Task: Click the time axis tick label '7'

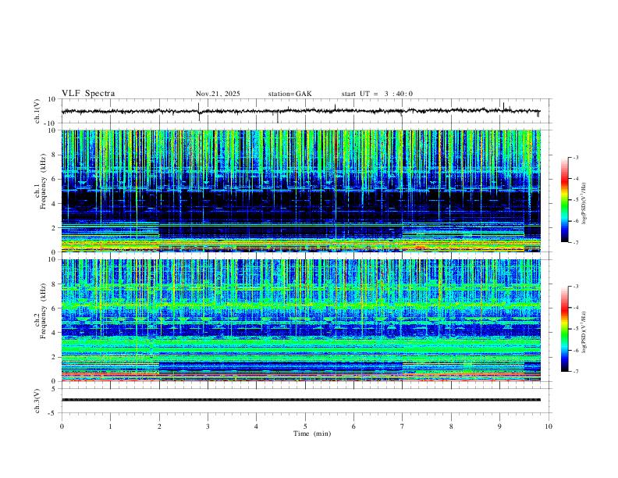Action: coord(403,426)
